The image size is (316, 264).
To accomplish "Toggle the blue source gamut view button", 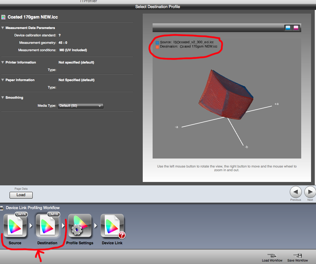I will (288, 28).
